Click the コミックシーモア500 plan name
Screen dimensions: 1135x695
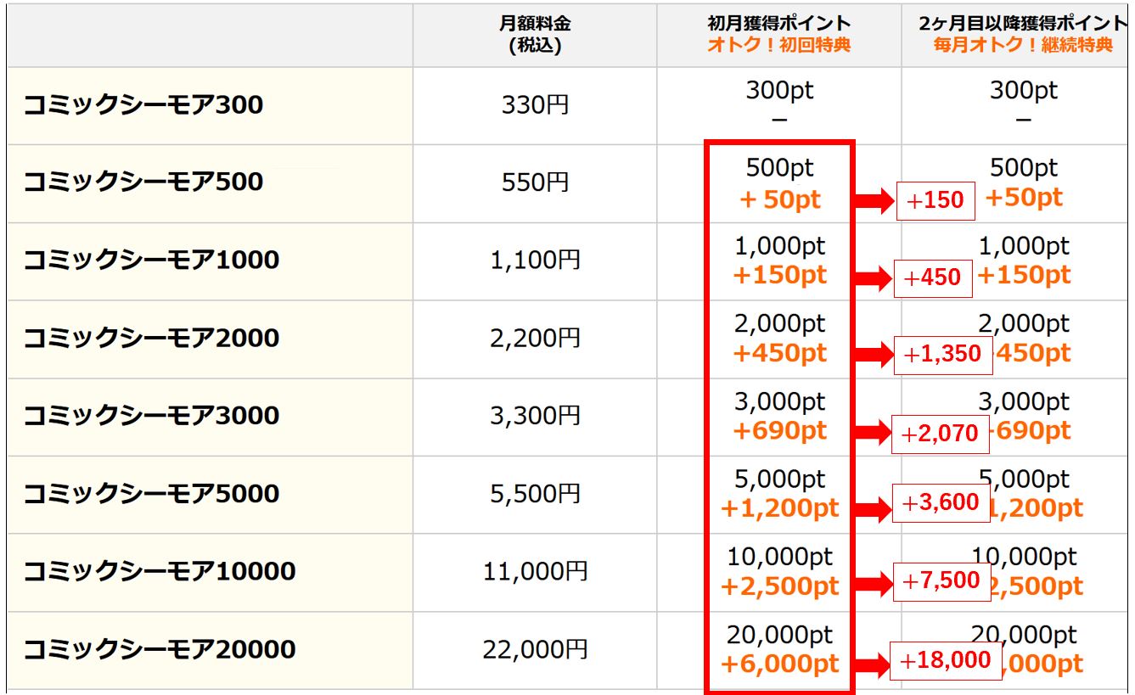point(143,182)
